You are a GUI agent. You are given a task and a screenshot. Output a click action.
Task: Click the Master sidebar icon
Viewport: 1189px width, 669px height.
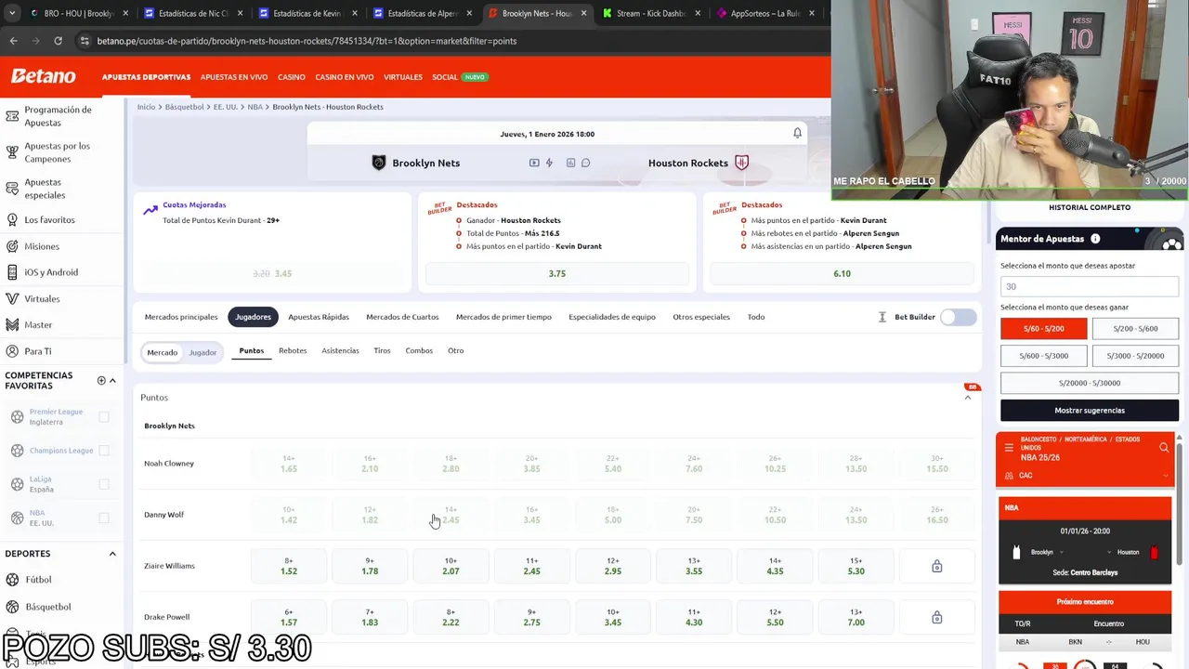pos(12,324)
